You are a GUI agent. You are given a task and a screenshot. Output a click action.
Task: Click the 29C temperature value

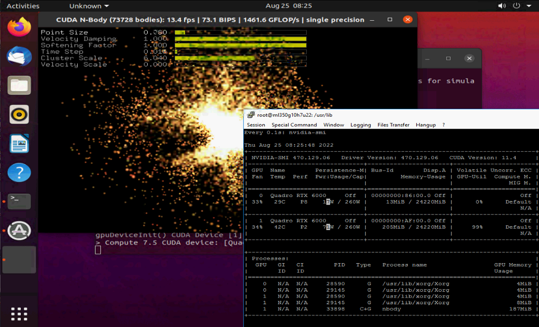tap(279, 202)
